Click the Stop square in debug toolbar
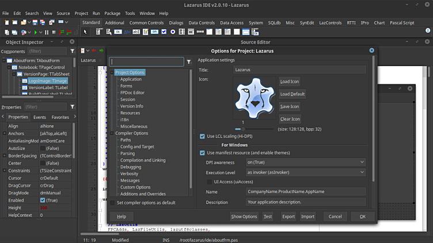 tap(53, 32)
